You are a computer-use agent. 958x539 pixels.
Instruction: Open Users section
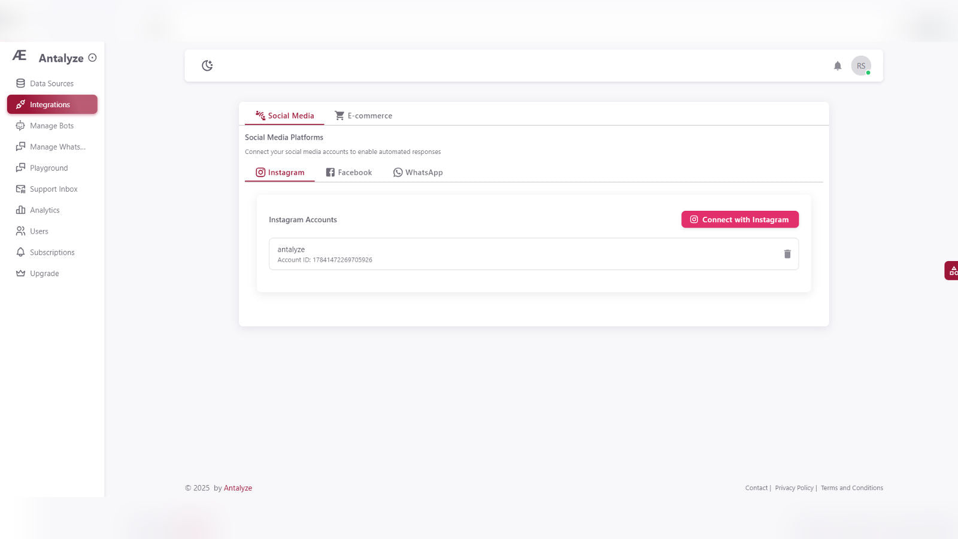(x=52, y=231)
